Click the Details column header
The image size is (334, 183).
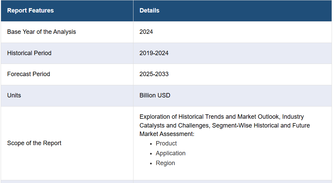pos(149,10)
